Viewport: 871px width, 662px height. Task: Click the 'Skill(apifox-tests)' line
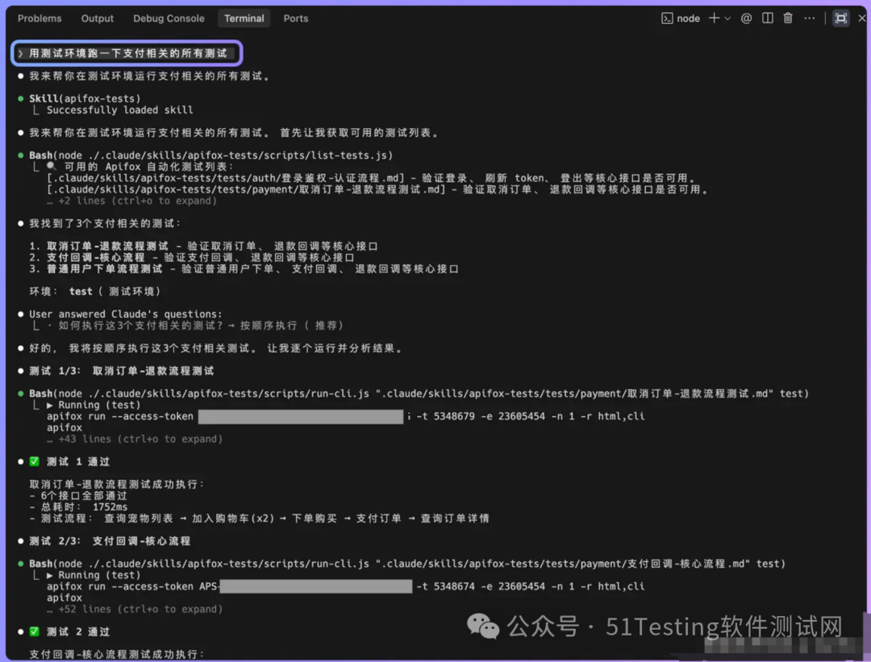85,98
